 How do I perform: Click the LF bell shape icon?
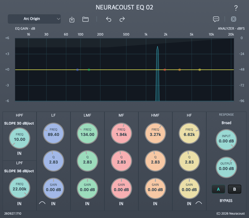pos(42,203)
